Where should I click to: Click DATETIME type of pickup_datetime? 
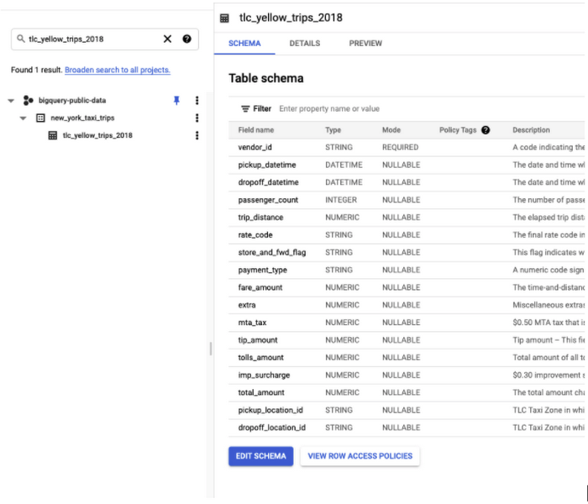[344, 165]
